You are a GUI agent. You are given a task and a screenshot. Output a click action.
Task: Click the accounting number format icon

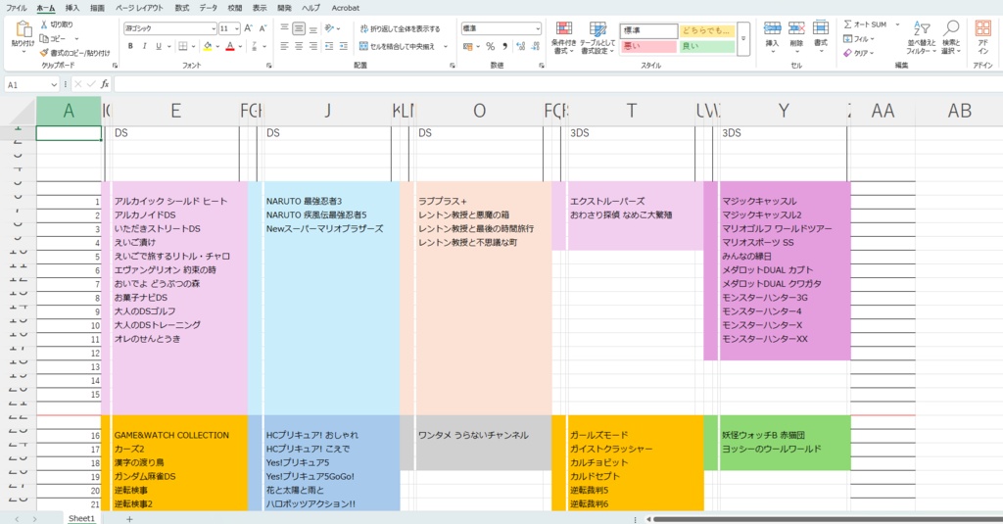tap(468, 47)
